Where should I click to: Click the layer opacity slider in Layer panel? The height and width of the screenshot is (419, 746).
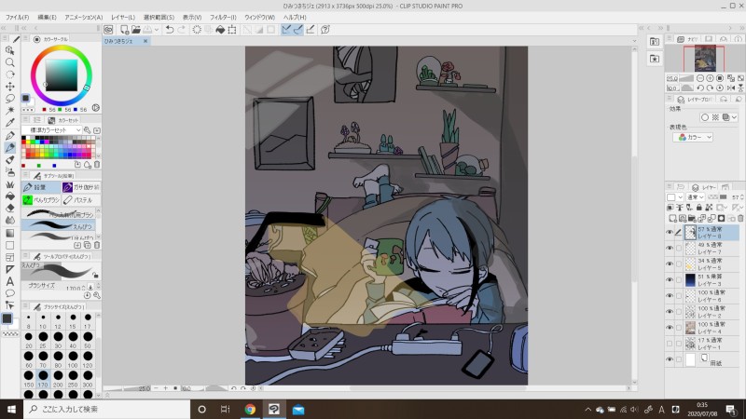click(x=718, y=196)
